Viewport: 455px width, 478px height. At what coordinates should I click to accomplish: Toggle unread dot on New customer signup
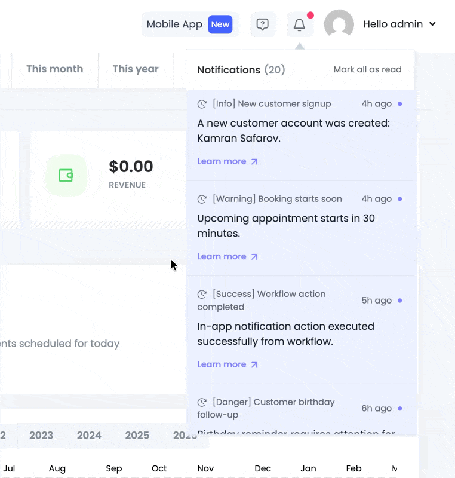point(399,104)
